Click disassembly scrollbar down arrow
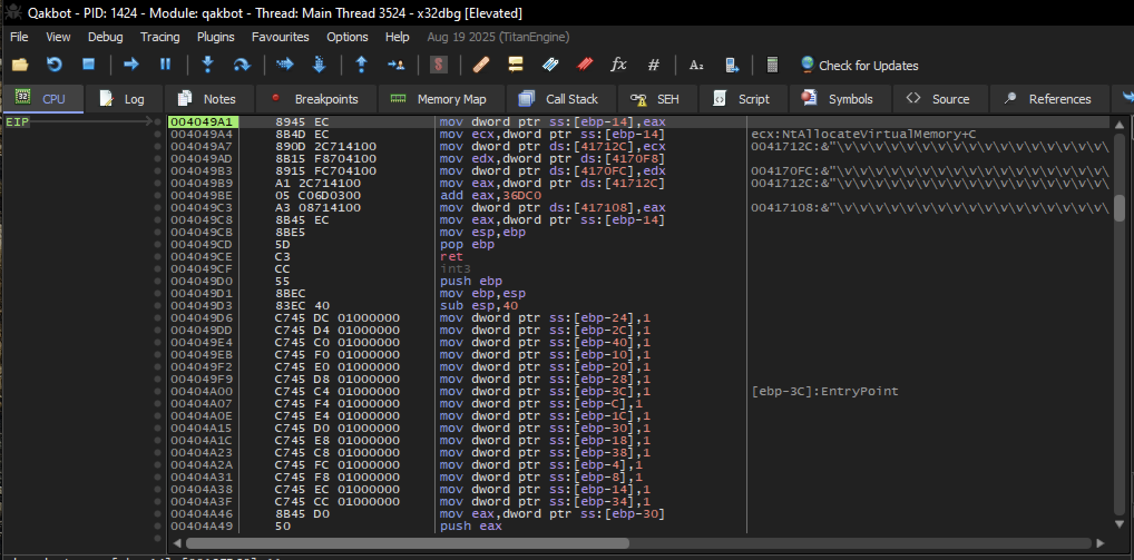This screenshot has width=1134, height=560. [x=1119, y=524]
